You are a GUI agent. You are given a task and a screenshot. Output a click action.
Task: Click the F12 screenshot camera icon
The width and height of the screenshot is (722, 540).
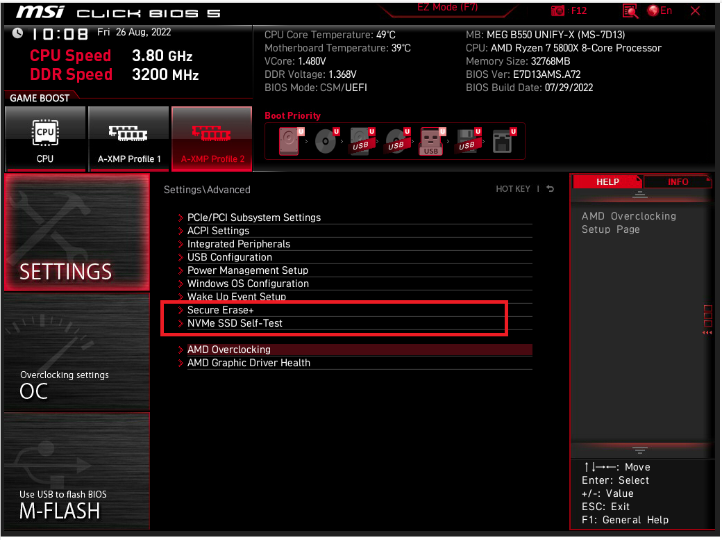[557, 10]
